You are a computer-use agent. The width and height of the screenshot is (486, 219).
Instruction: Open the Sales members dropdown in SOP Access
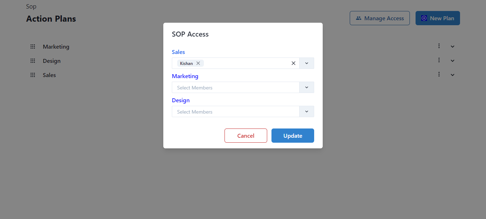[x=306, y=63]
